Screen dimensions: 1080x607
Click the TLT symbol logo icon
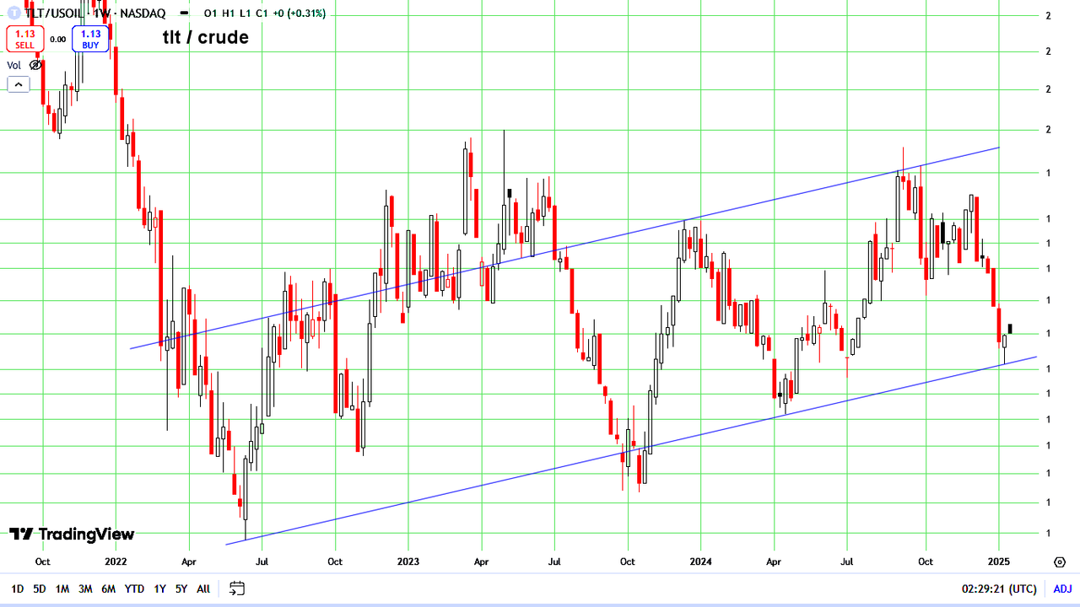(13, 13)
